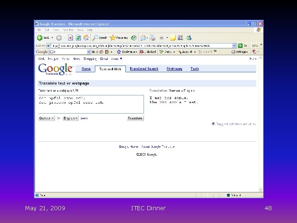Screen dimensions: 297x223
Task: Click the Refresh page icon
Action: tap(78, 38)
